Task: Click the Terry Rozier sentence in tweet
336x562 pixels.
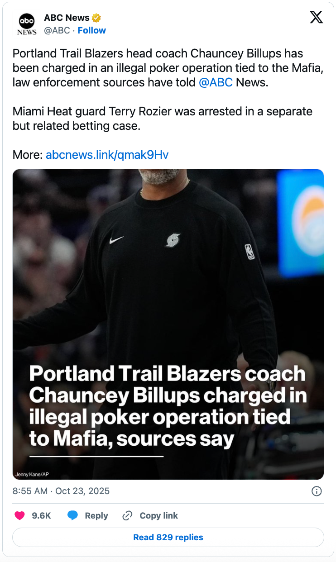Action: pos(162,118)
